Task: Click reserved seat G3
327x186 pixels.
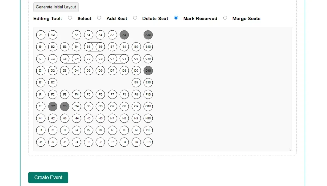Action: [x=65, y=106]
